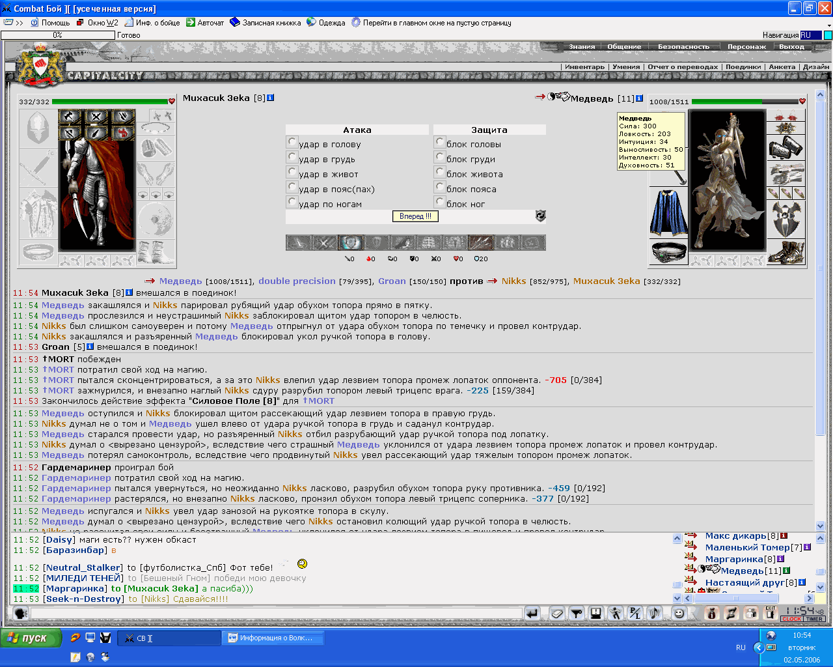
Task: Click the speech bubble icon left of chat input
Action: click(21, 613)
